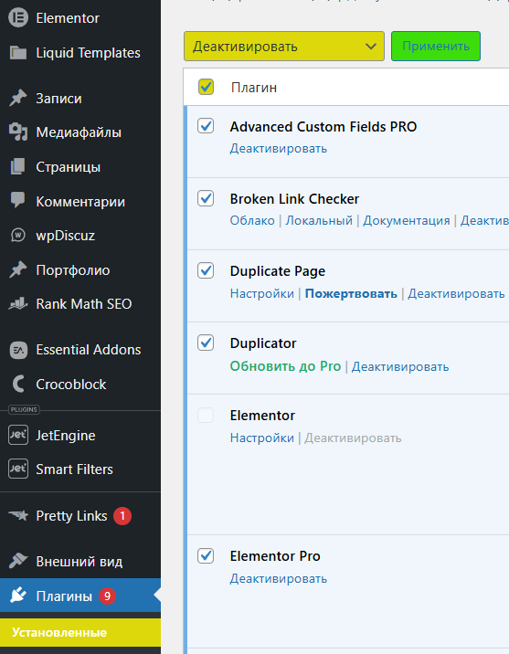Screen dimensions: 509x654
Task: Open the Деактивировать bulk actions dropdown
Action: tap(284, 46)
